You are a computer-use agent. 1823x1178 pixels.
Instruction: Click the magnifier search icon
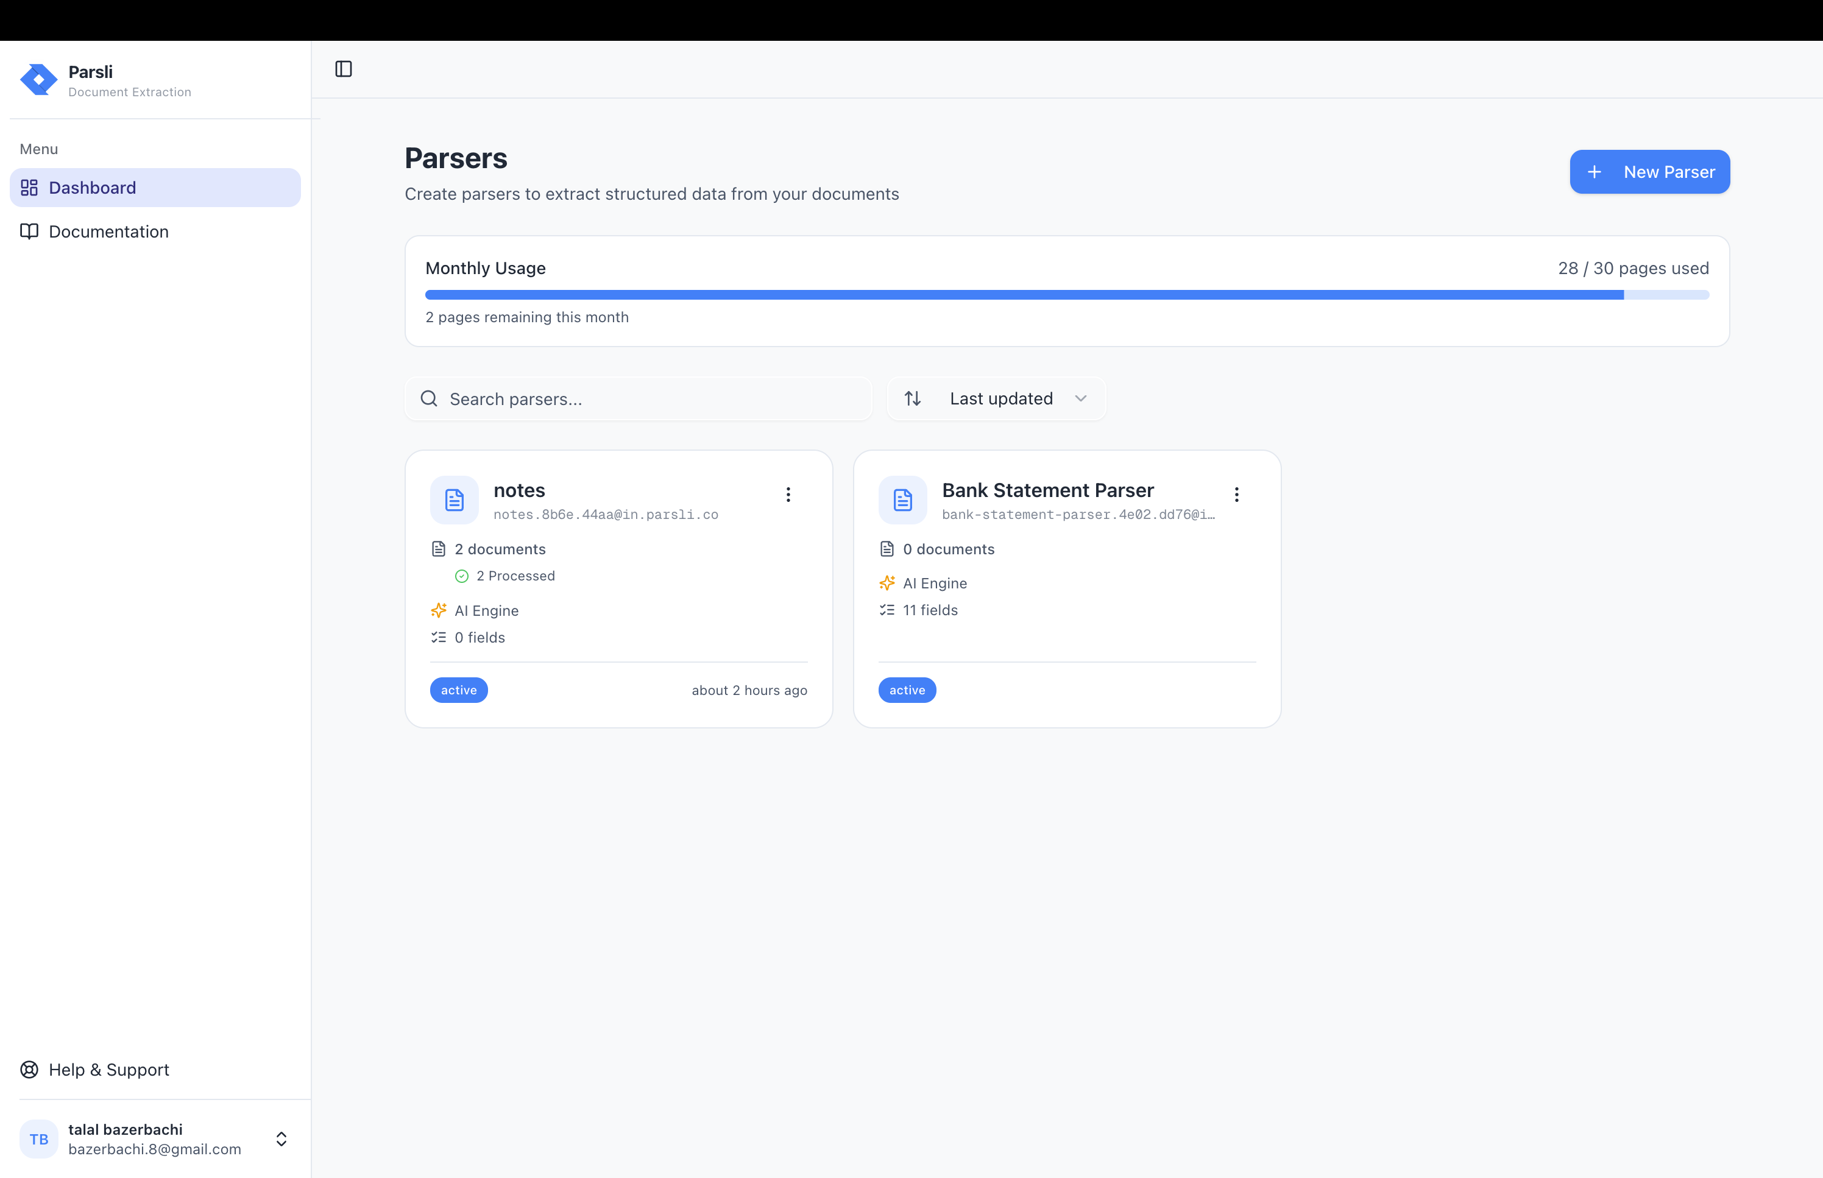429,398
